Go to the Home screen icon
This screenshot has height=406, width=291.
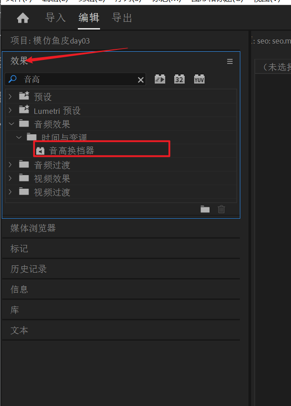(23, 18)
